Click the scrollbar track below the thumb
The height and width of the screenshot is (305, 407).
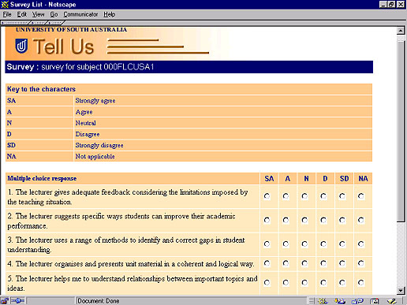point(401,255)
